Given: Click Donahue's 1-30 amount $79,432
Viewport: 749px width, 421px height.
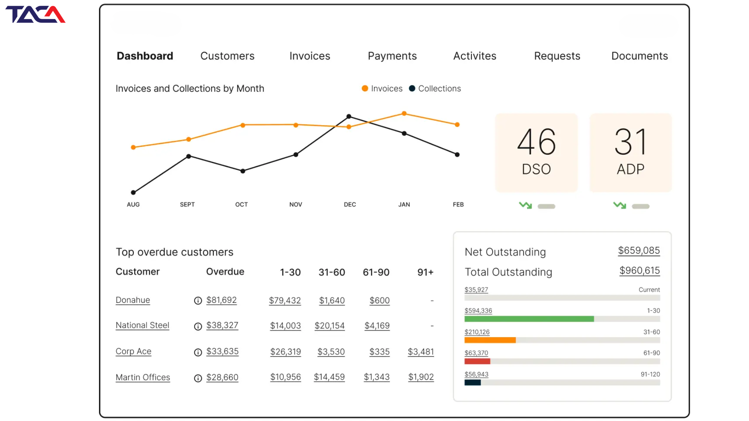Looking at the screenshot, I should (285, 301).
